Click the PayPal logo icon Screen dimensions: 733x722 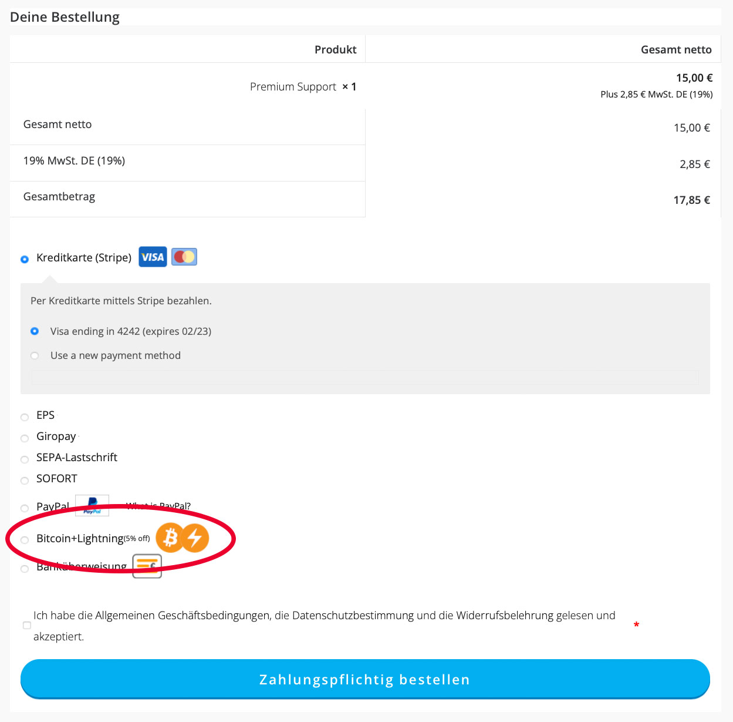tap(92, 505)
